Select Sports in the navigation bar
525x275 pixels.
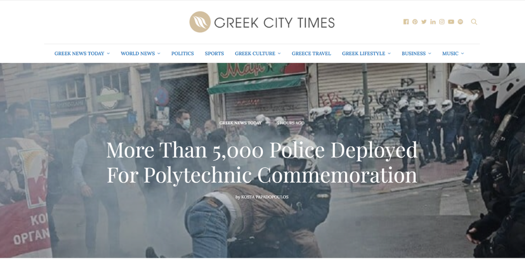pyautogui.click(x=214, y=53)
